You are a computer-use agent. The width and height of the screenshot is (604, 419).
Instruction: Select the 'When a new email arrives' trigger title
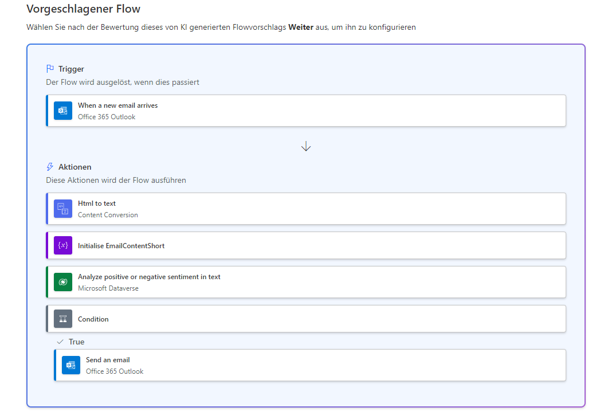click(x=117, y=105)
